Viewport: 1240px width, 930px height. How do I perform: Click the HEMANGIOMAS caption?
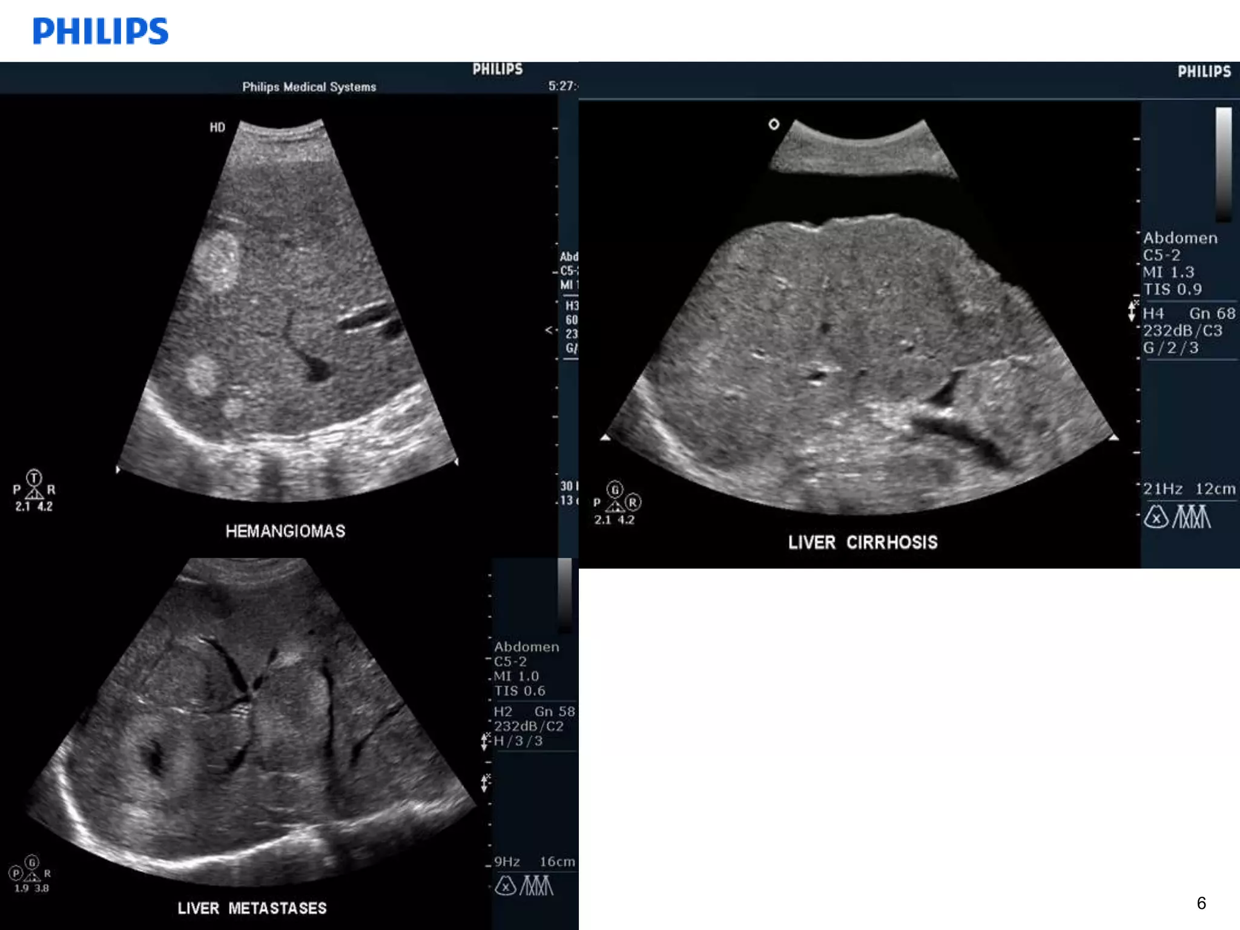pos(285,532)
